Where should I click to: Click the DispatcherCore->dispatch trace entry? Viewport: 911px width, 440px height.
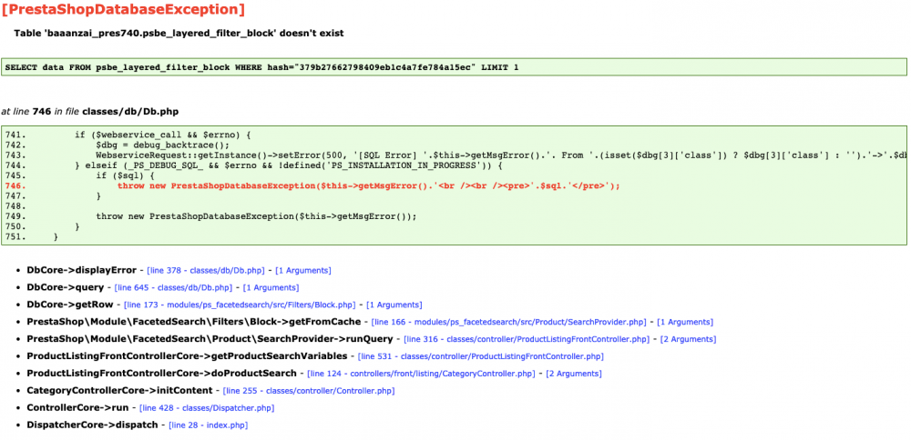tap(92, 425)
